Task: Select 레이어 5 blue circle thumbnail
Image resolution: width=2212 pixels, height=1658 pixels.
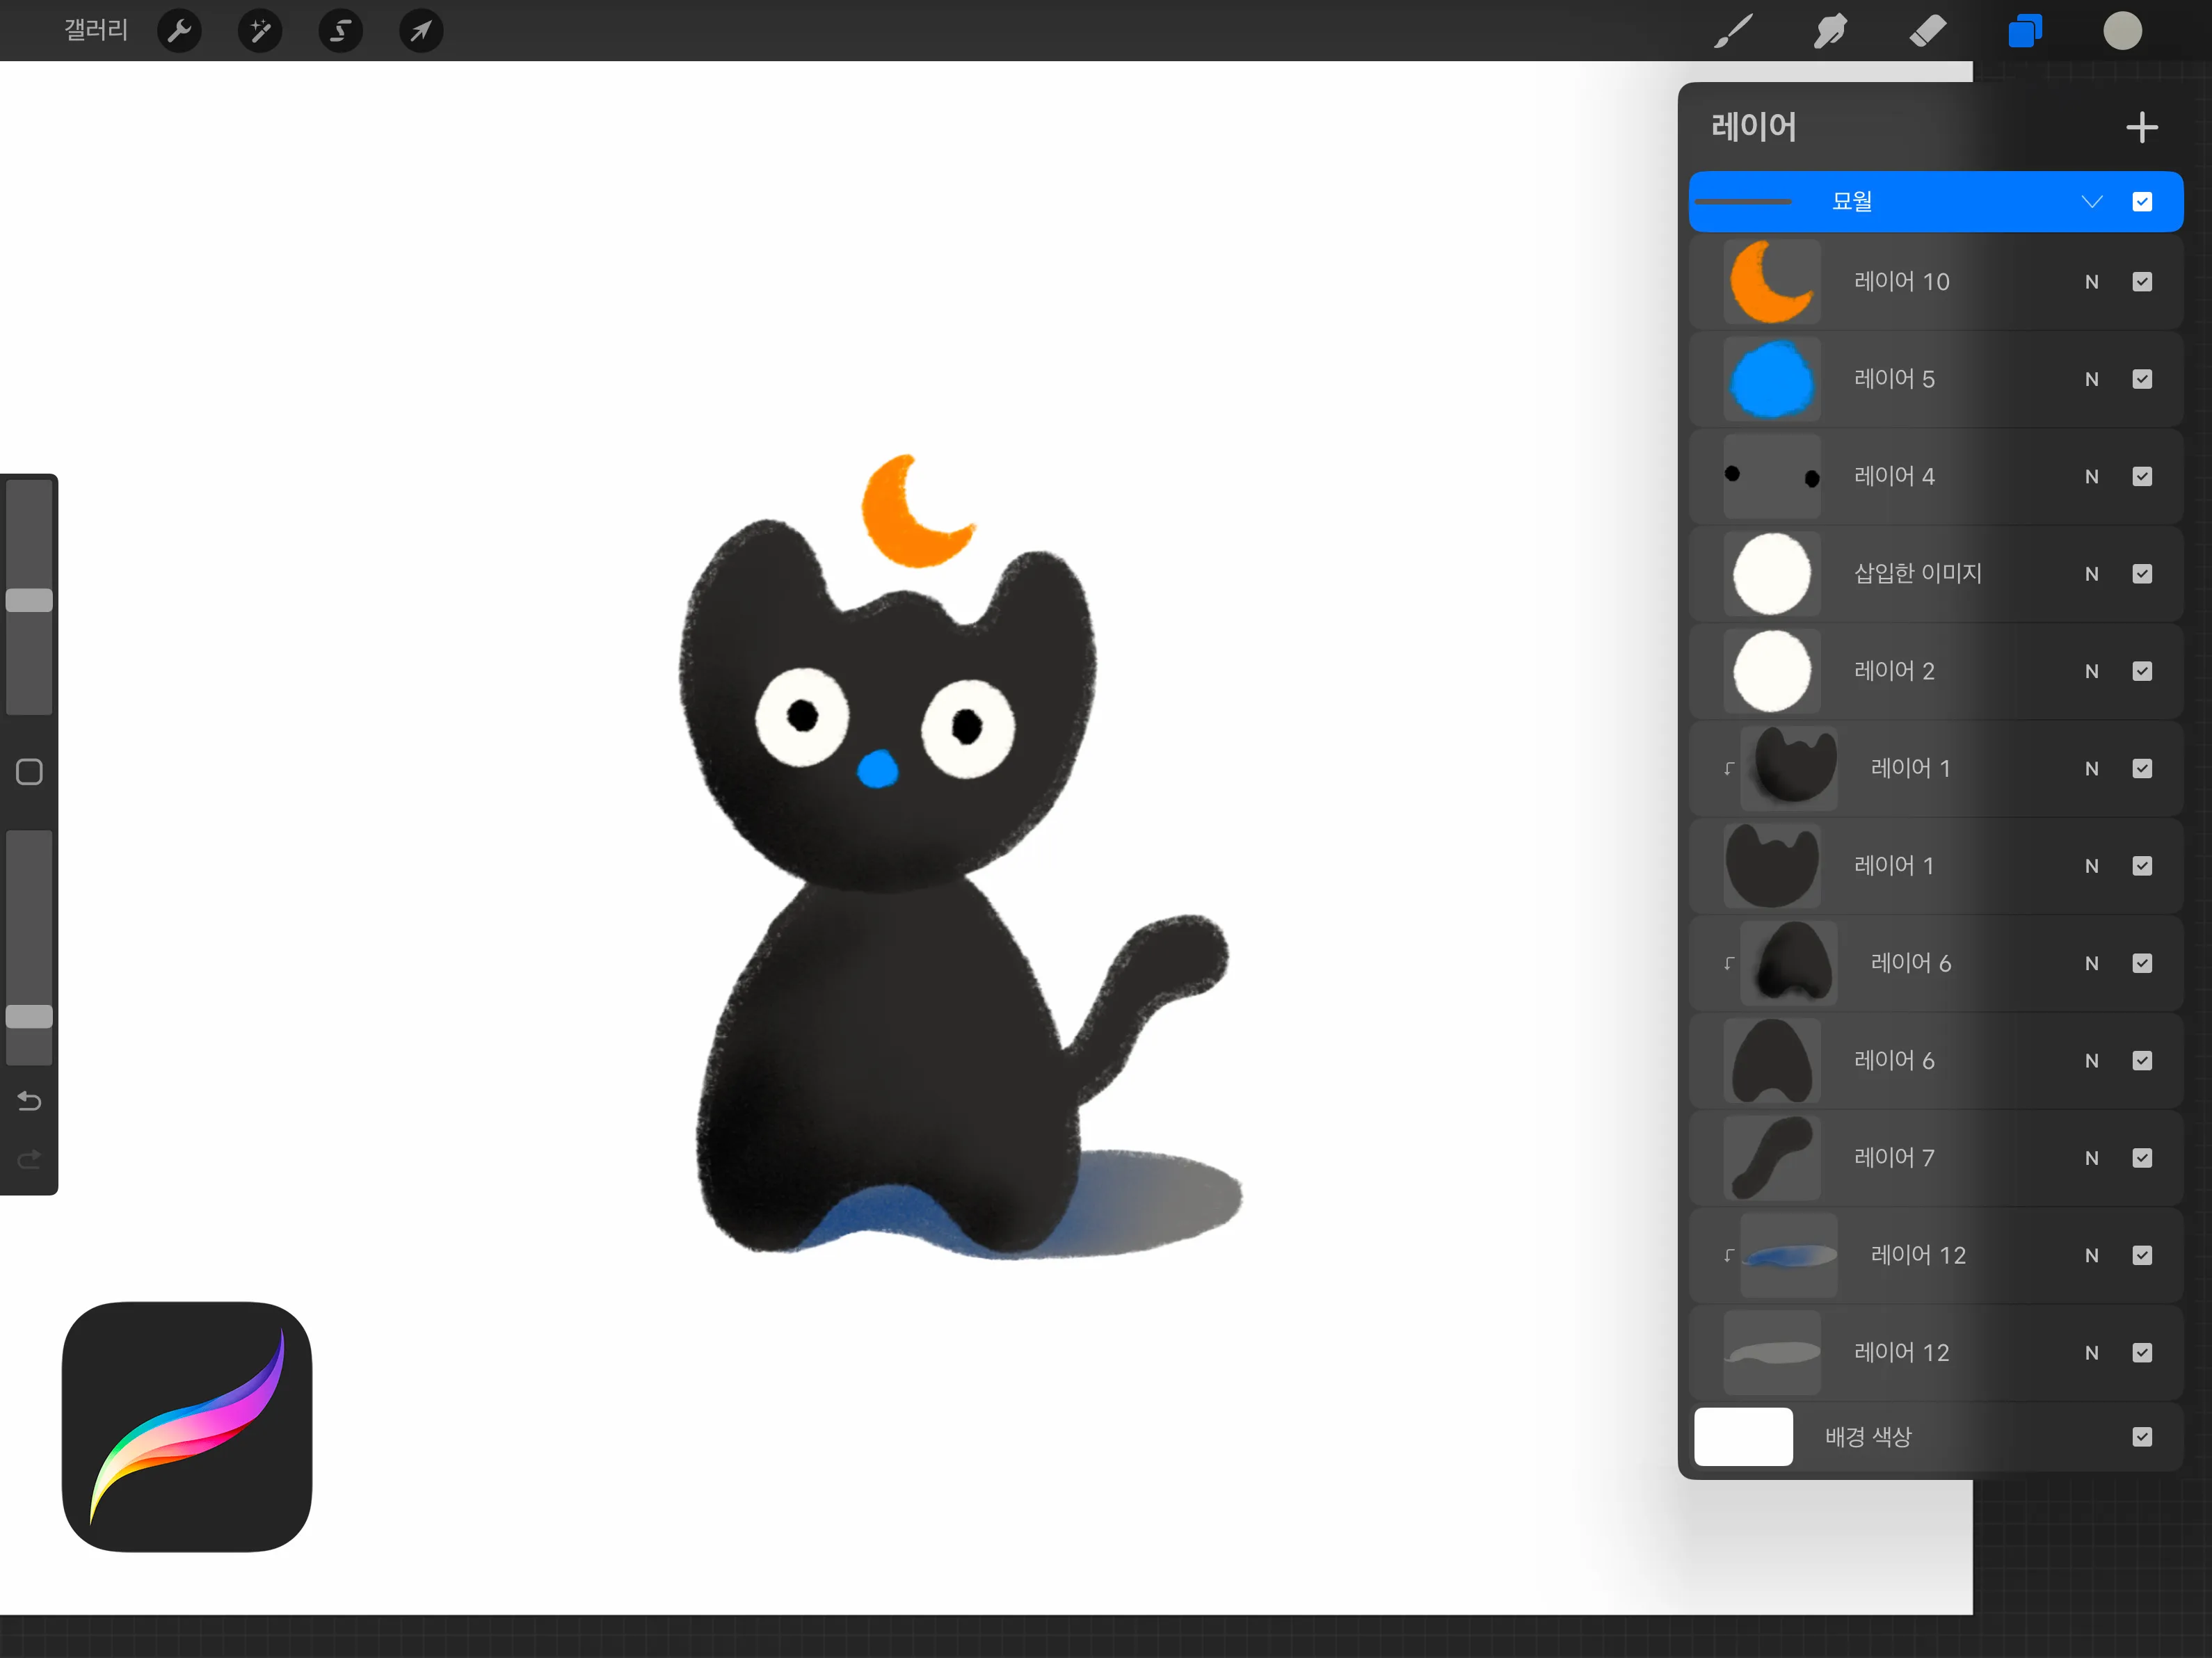Action: point(1771,379)
